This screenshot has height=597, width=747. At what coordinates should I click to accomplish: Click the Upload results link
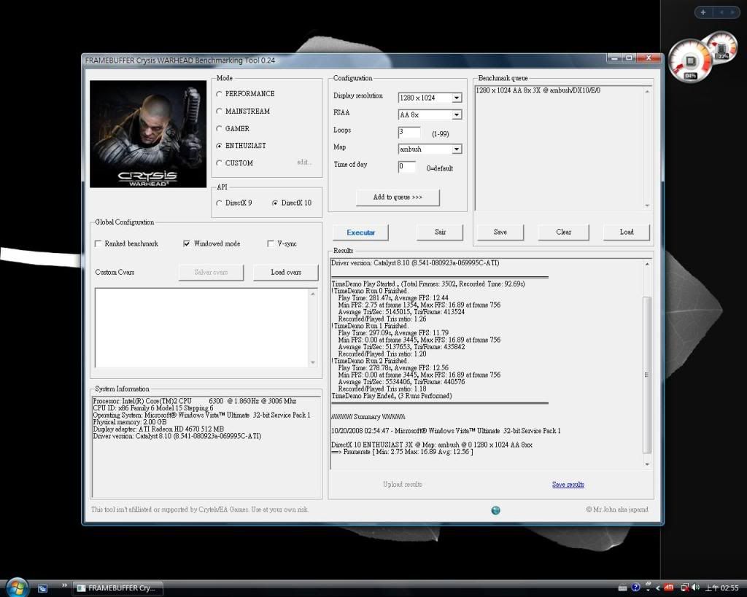(x=403, y=484)
